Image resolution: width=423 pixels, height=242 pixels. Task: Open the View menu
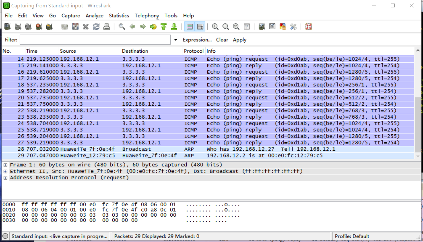click(38, 16)
